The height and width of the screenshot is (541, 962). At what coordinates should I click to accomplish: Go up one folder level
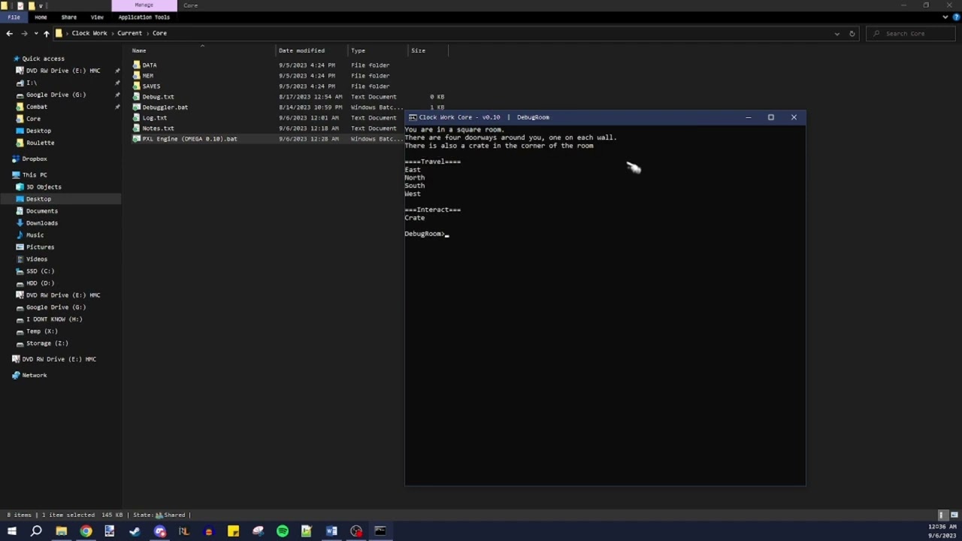click(x=46, y=33)
